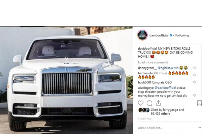Open the white Rolls Royce photo
The image size is (202, 134).
(x=66, y=80)
